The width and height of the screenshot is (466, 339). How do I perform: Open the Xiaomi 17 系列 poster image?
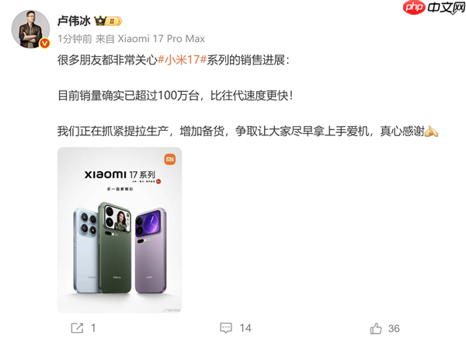[120, 230]
